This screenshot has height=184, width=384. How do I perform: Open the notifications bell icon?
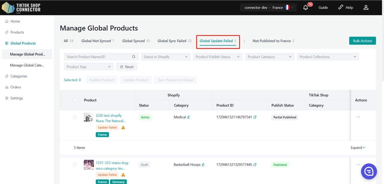(306, 7)
